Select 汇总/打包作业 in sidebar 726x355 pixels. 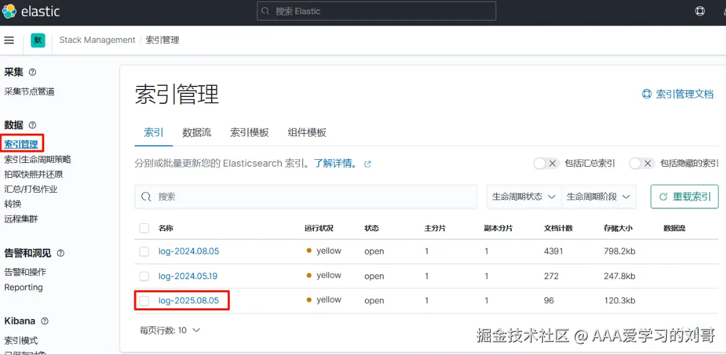point(31,189)
